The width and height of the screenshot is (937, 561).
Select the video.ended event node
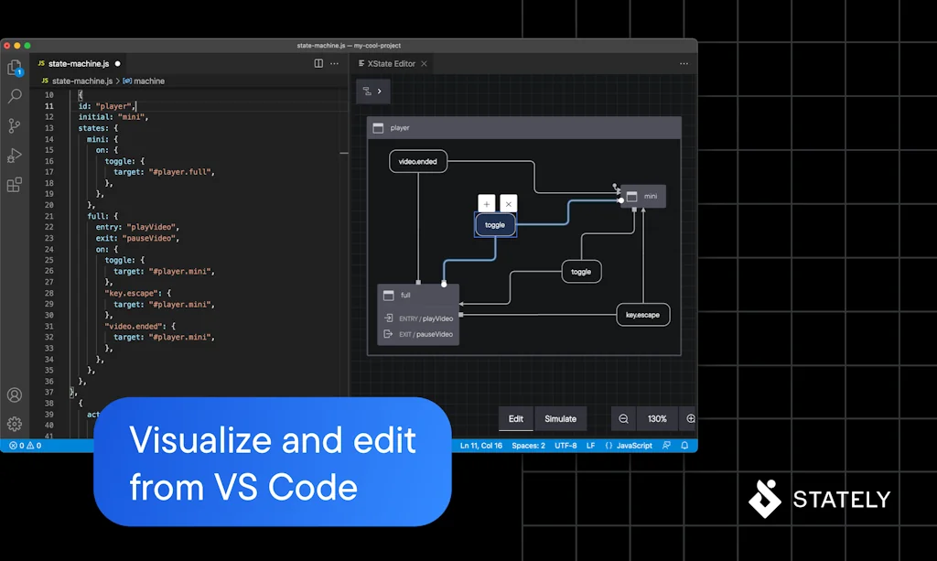point(417,162)
